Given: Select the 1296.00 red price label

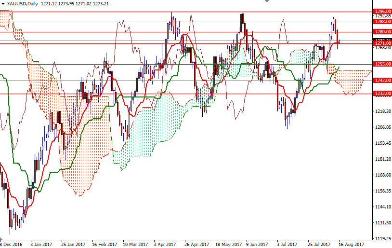Looking at the screenshot, I should coord(382,11).
